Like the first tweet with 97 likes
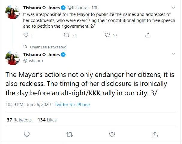The height and width of the screenshot is (144, 182). [107, 35]
